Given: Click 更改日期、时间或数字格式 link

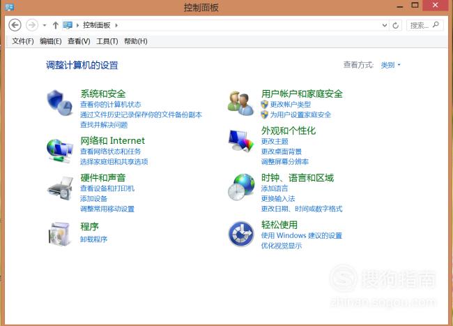Looking at the screenshot, I should tap(302, 209).
